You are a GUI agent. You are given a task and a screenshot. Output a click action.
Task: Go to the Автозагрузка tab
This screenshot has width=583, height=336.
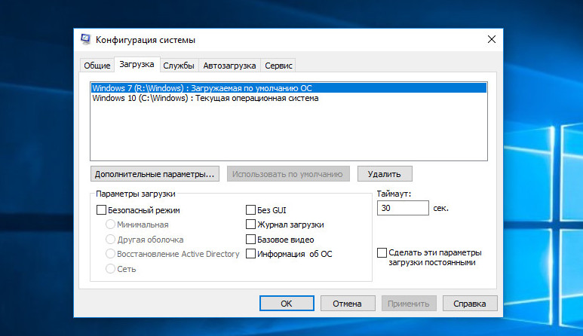point(229,66)
